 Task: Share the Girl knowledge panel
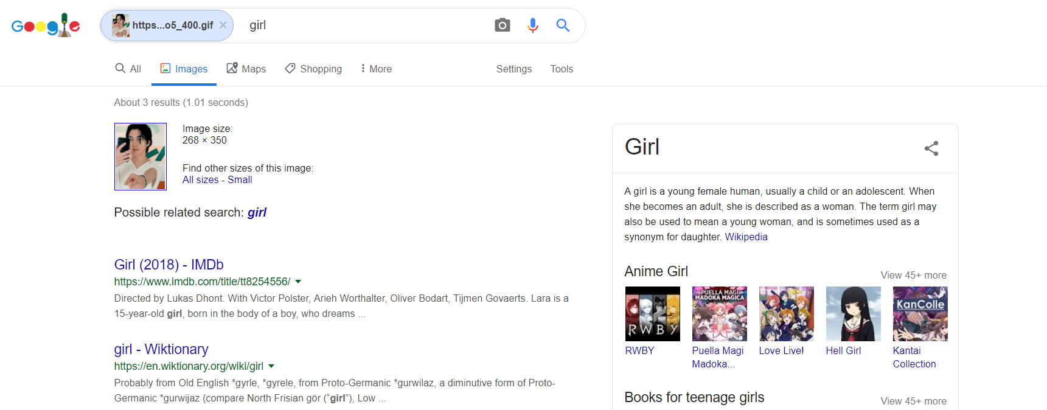[x=931, y=148]
